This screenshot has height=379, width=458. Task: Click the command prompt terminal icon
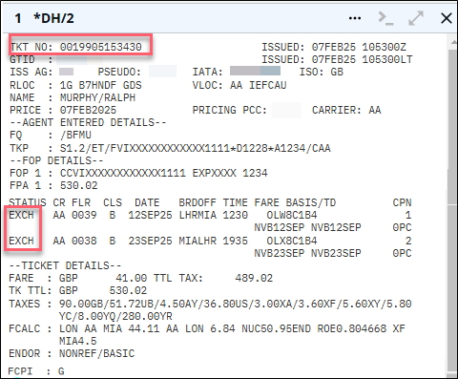click(x=385, y=18)
